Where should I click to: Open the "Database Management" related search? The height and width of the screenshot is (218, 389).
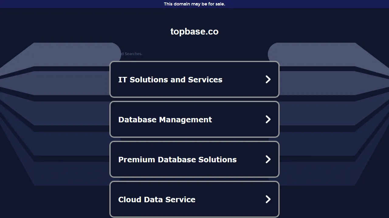pyautogui.click(x=194, y=119)
